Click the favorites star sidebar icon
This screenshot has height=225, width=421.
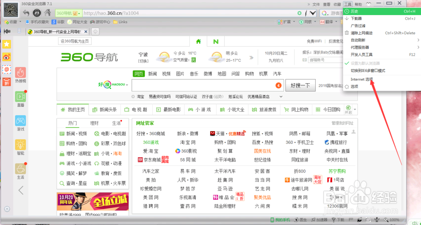click(7, 44)
